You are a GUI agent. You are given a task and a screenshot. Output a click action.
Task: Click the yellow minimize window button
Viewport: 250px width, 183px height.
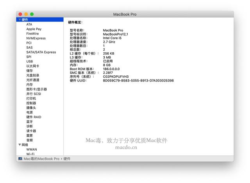pyautogui.click(x=26, y=14)
